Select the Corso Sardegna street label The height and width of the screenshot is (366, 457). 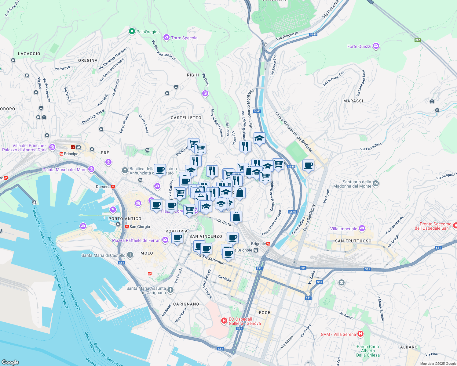click(x=309, y=217)
